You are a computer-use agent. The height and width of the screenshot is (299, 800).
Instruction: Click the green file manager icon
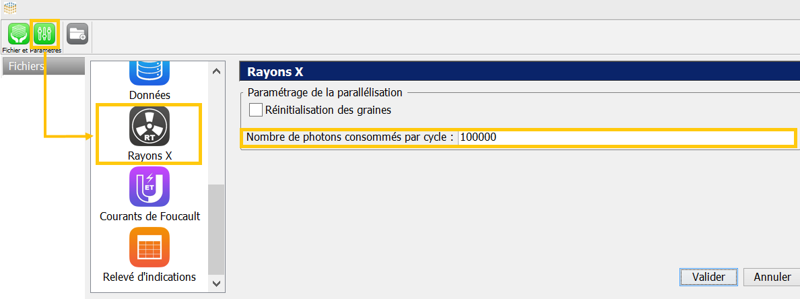(18, 34)
